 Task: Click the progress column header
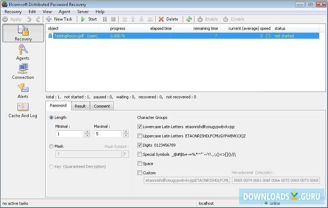pos(113,28)
